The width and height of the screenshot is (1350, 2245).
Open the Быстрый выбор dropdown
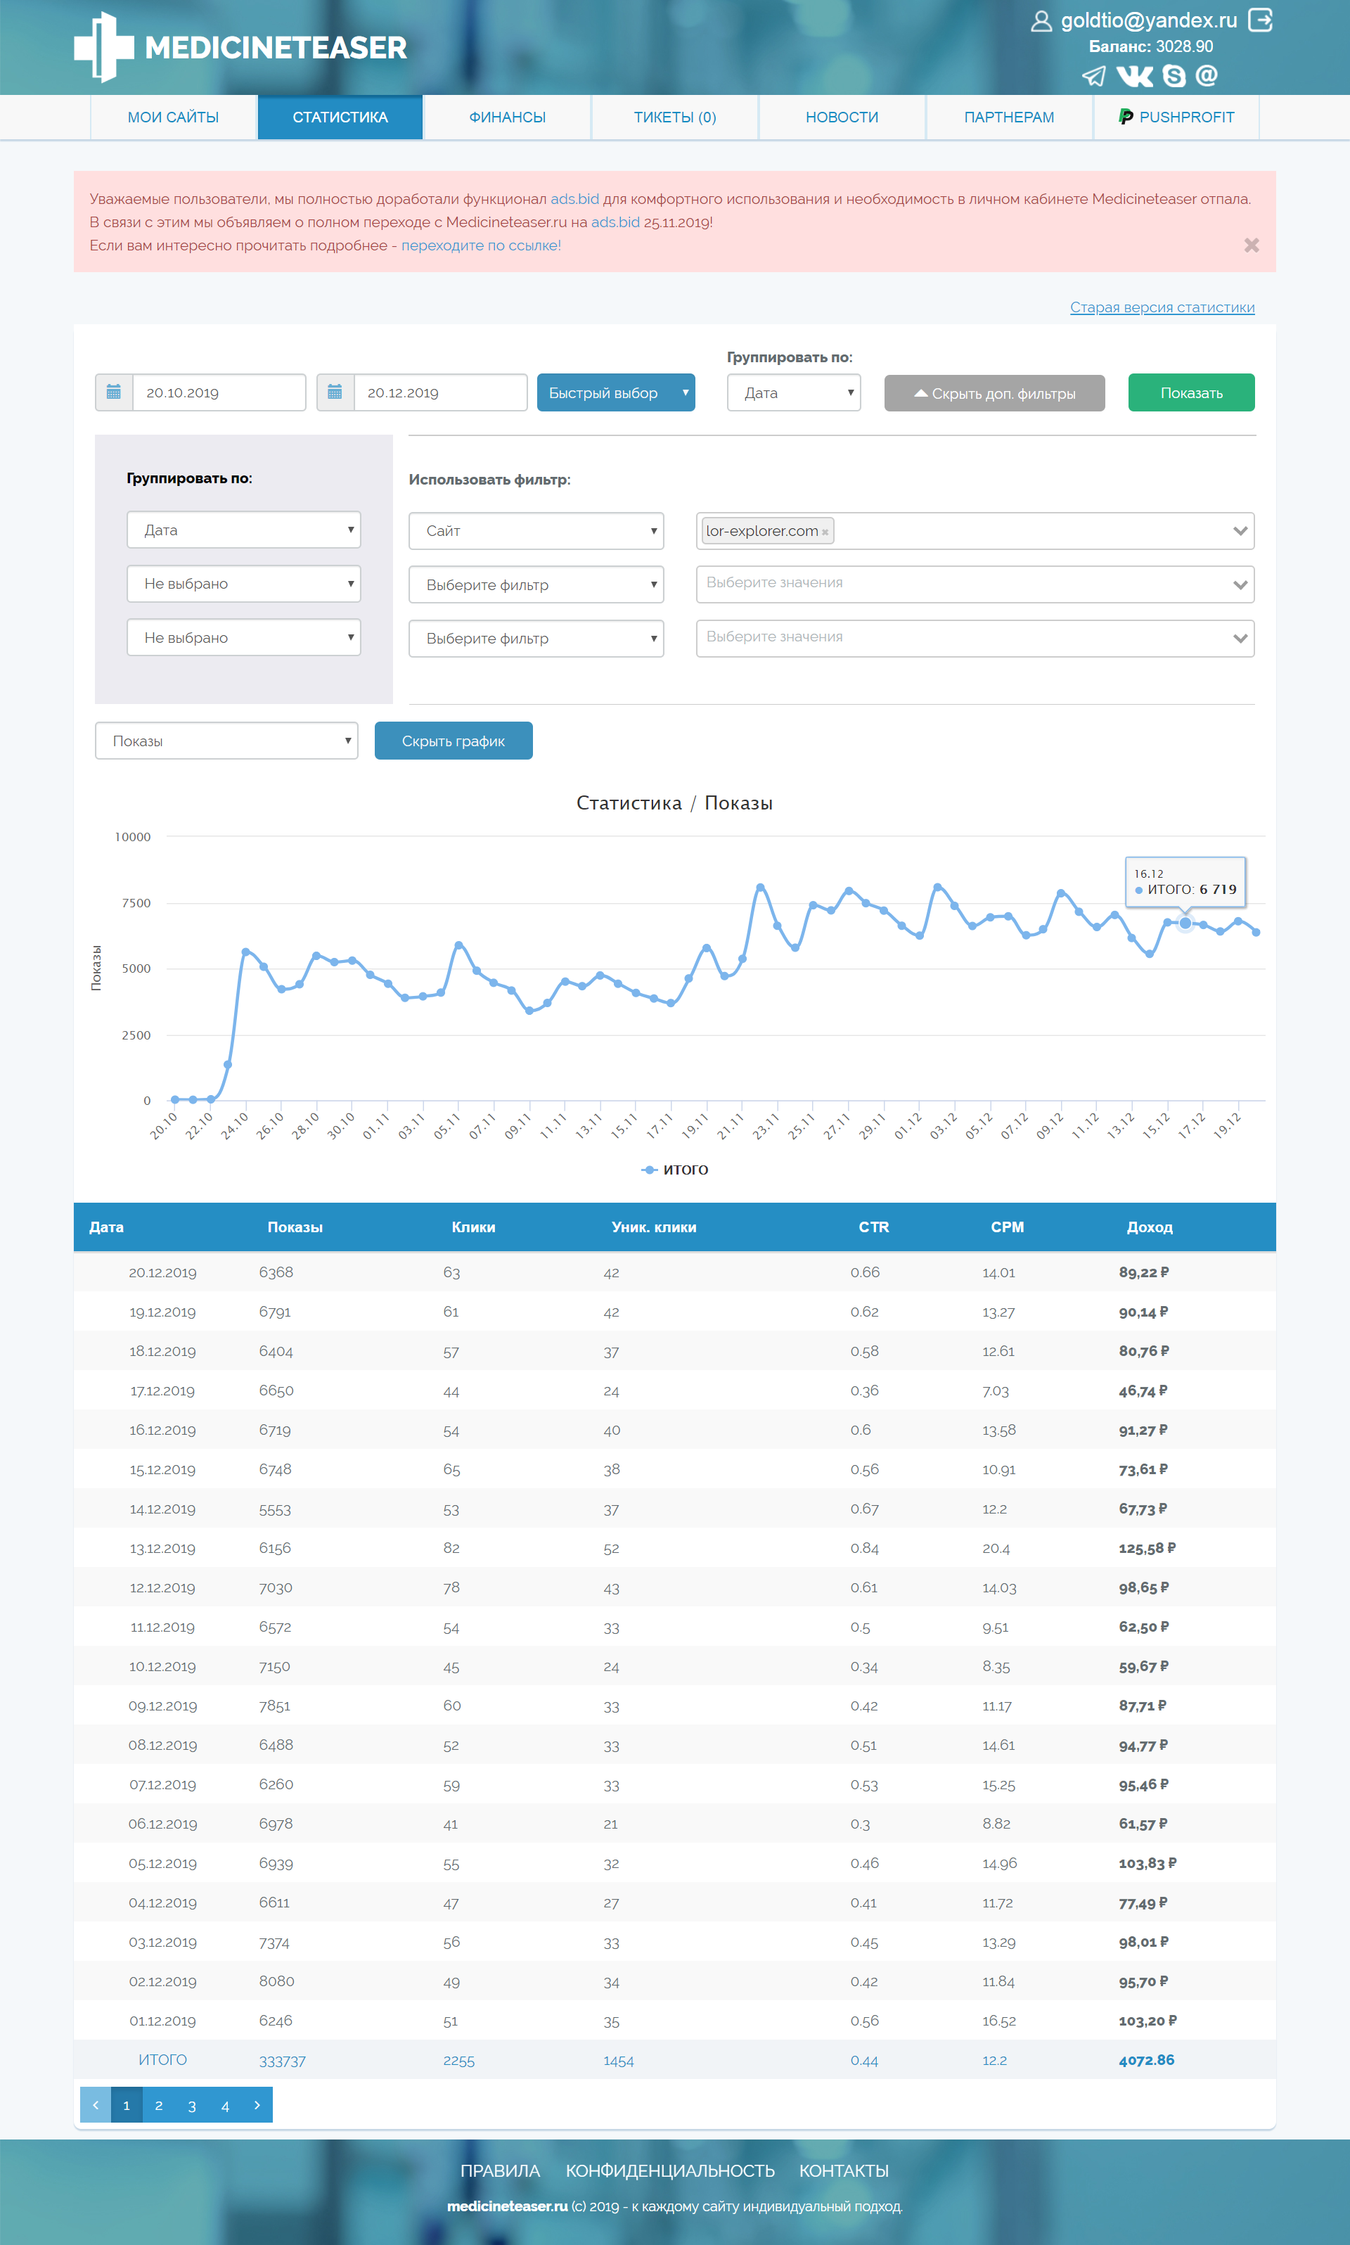615,392
